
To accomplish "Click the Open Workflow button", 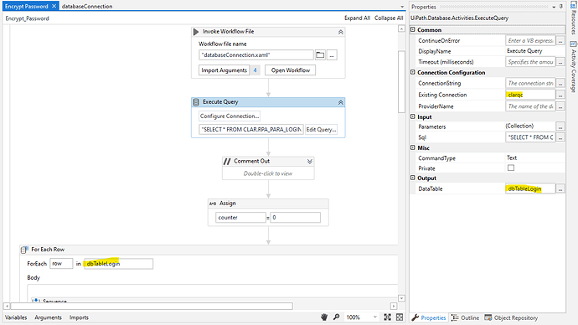I will point(291,70).
